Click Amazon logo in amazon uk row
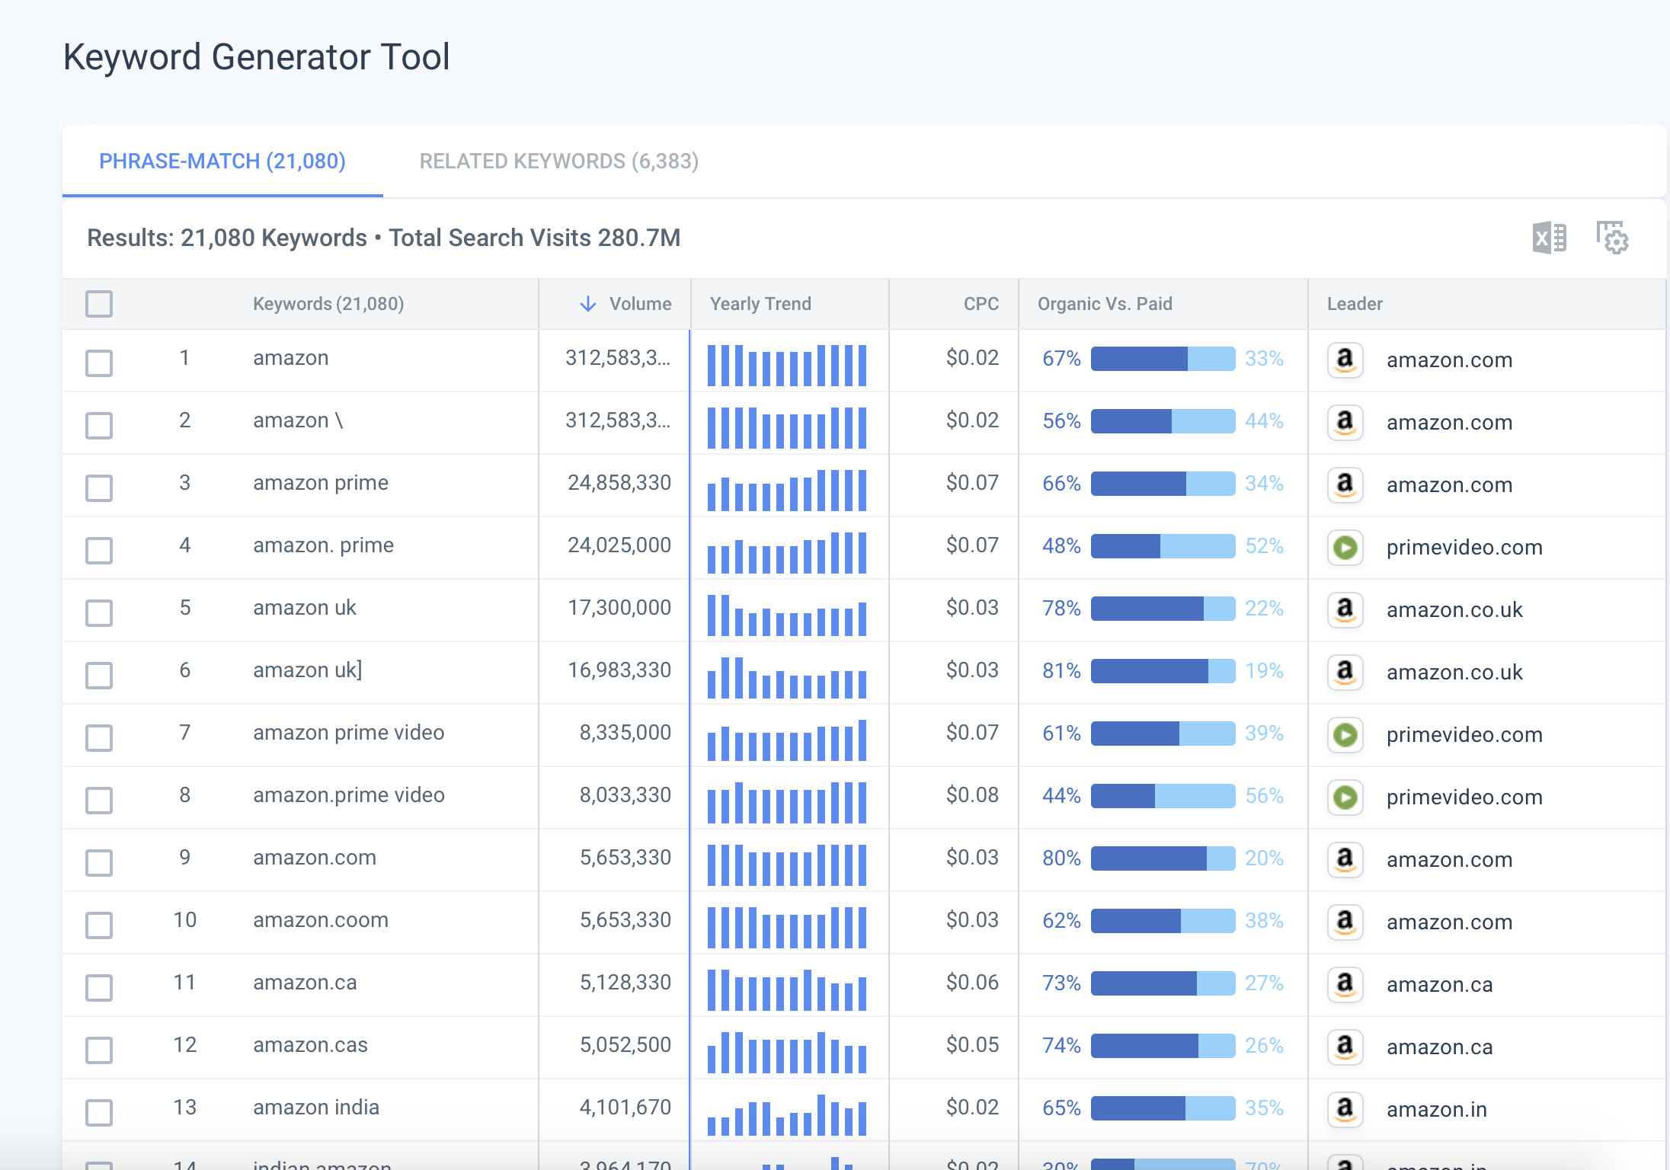Image resolution: width=1670 pixels, height=1170 pixels. tap(1345, 609)
